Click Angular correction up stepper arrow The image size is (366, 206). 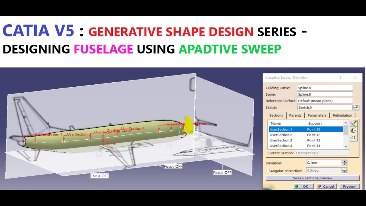pyautogui.click(x=345, y=169)
